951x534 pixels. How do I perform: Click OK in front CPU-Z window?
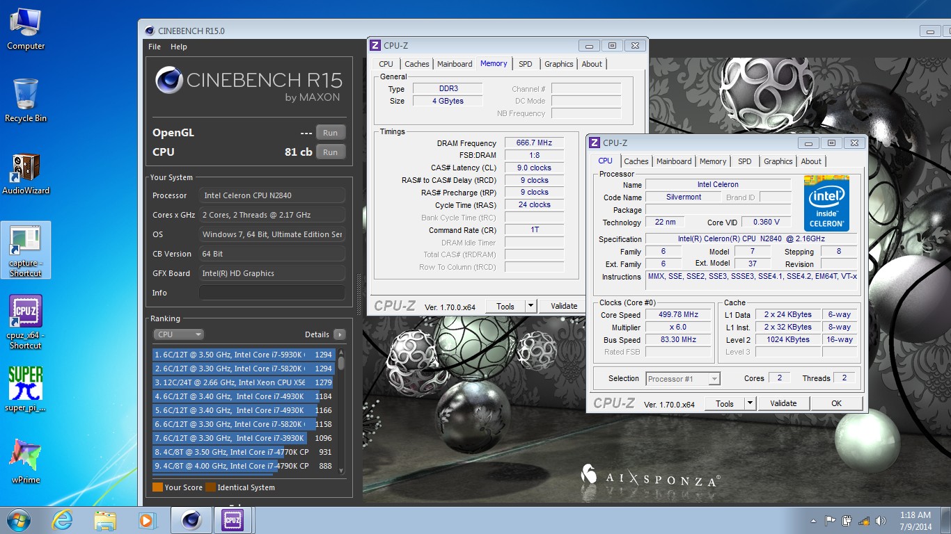(x=837, y=403)
